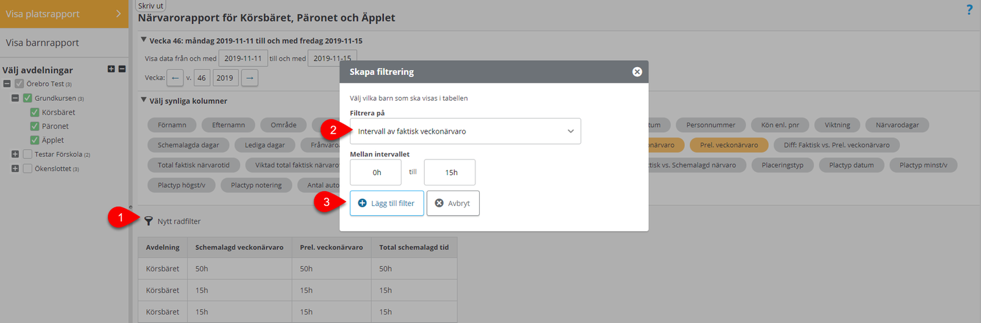The image size is (981, 323).
Task: Expand the Ökenslottet tree node
Action: [15, 169]
